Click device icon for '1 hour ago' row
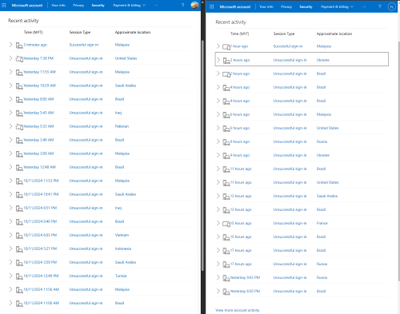Screen dimensions: 400x314 click(226, 47)
